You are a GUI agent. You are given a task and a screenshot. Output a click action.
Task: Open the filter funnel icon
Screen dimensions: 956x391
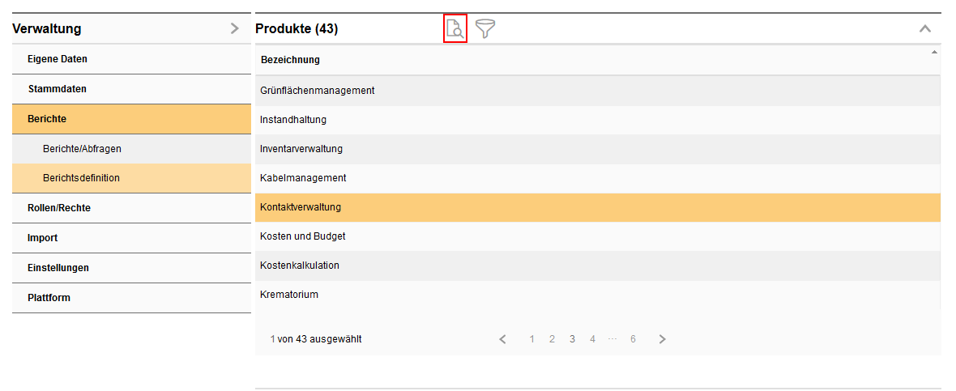[485, 30]
